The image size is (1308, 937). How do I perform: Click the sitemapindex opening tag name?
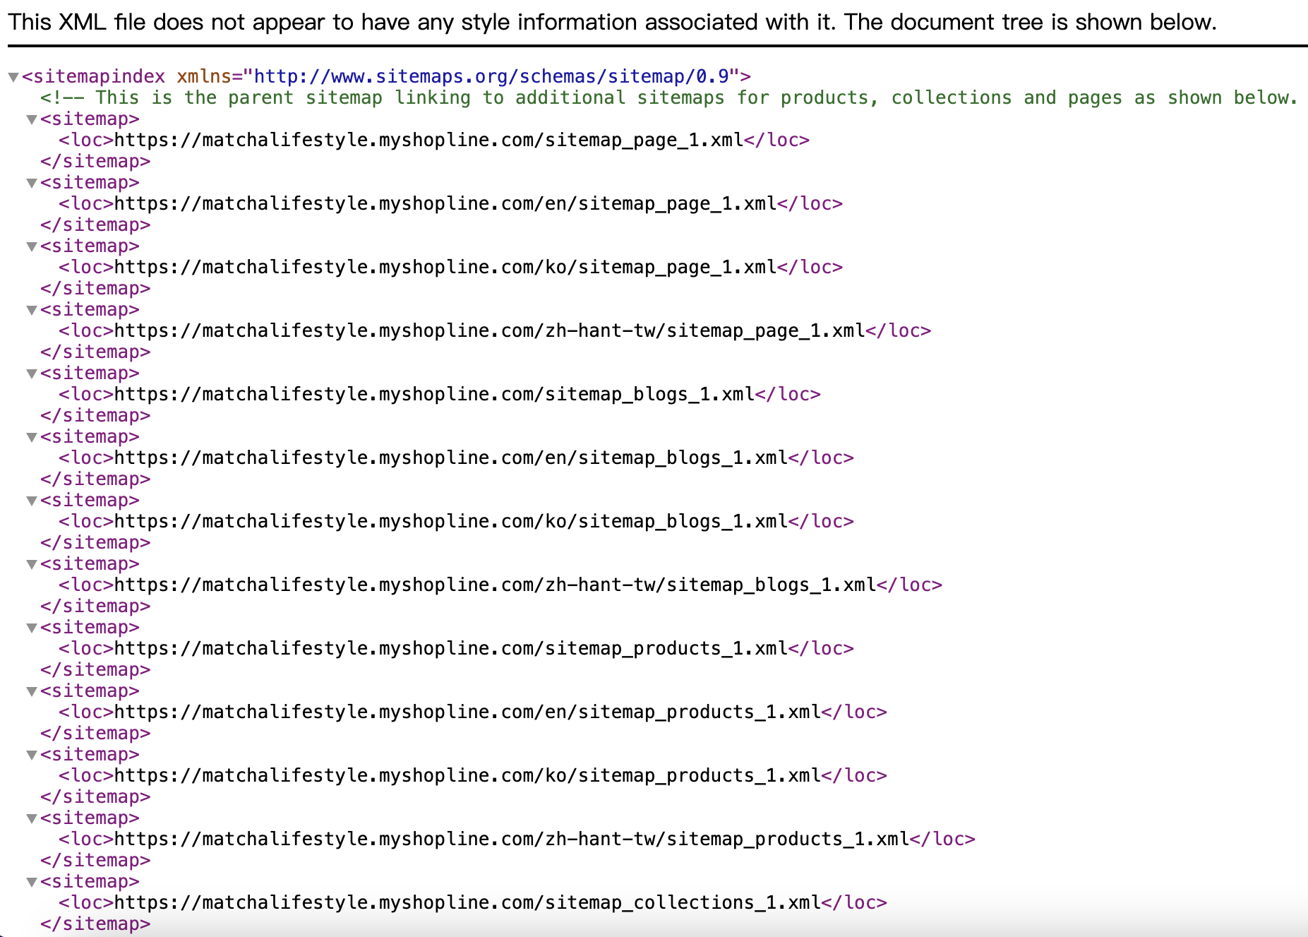click(98, 76)
